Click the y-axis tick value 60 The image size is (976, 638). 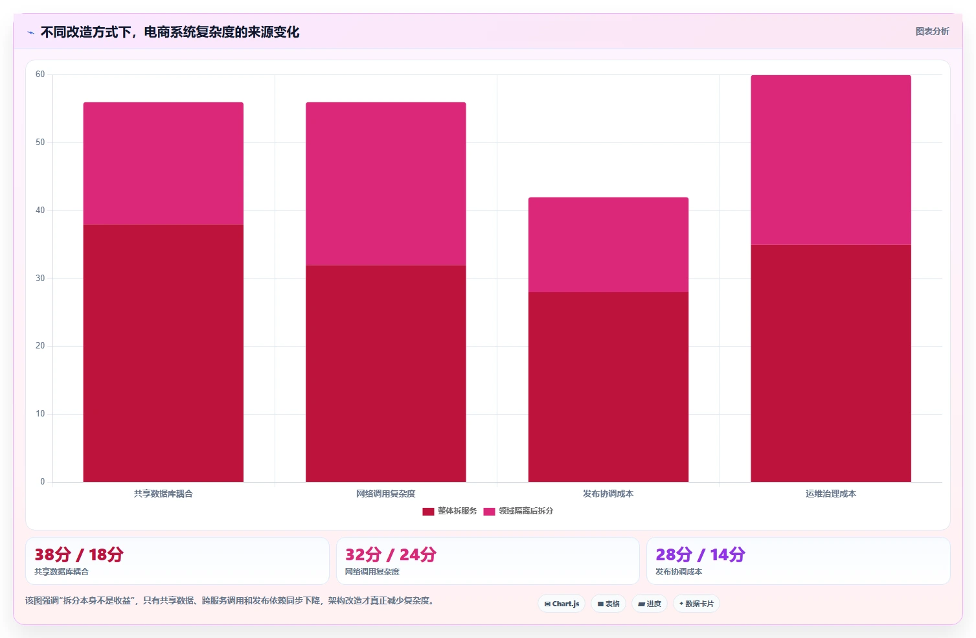point(40,74)
